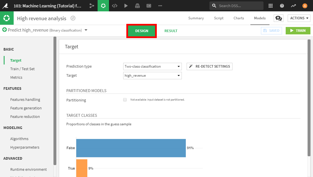
Task: Open the Flow icon in top bar
Action: point(92,6)
